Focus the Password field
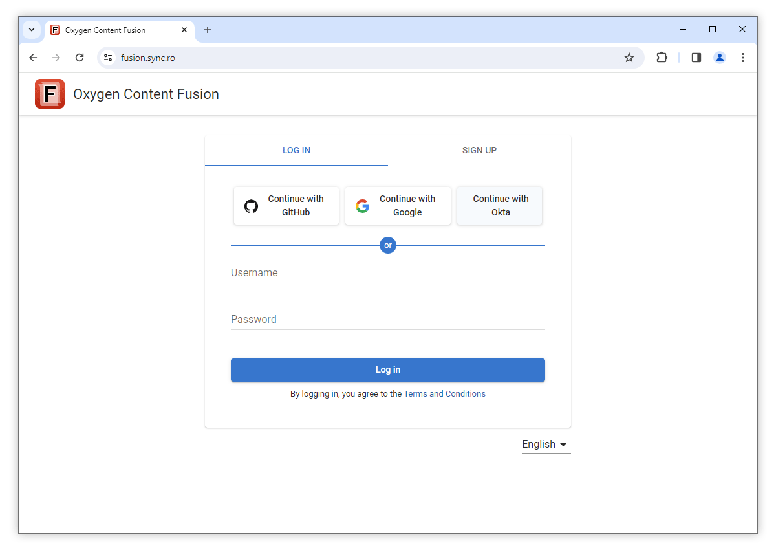Image resolution: width=776 pixels, height=550 pixels. (x=388, y=320)
